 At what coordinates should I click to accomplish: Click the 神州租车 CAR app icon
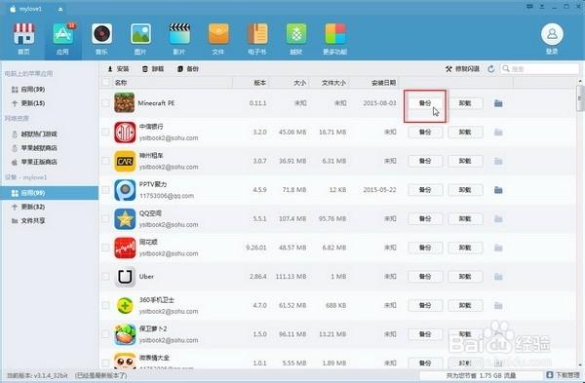tap(125, 161)
